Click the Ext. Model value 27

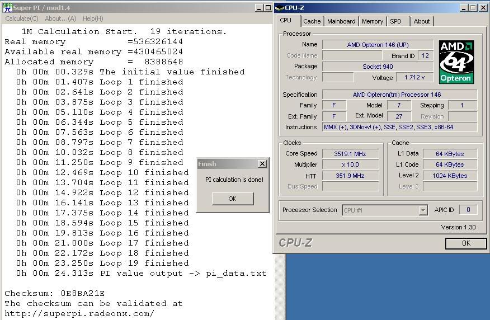(399, 116)
